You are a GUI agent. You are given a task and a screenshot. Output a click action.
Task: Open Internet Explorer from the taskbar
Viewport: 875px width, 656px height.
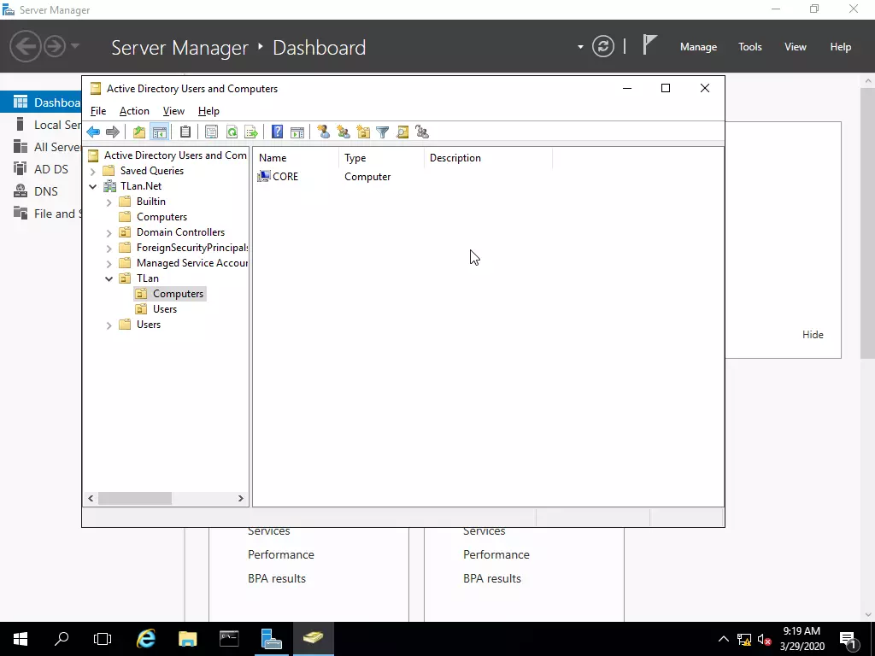(146, 639)
